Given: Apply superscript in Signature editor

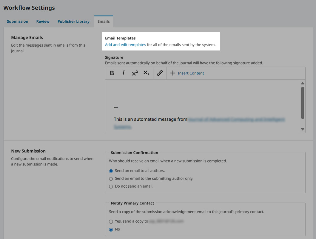Looking at the screenshot, I should coord(135,73).
